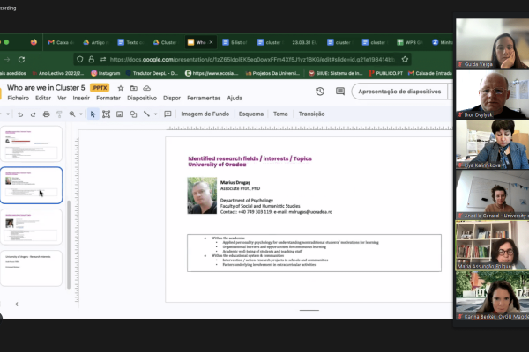Screen dimensions: 529x352
Task: Click the browser forward arrow
Action: click(x=7, y=60)
